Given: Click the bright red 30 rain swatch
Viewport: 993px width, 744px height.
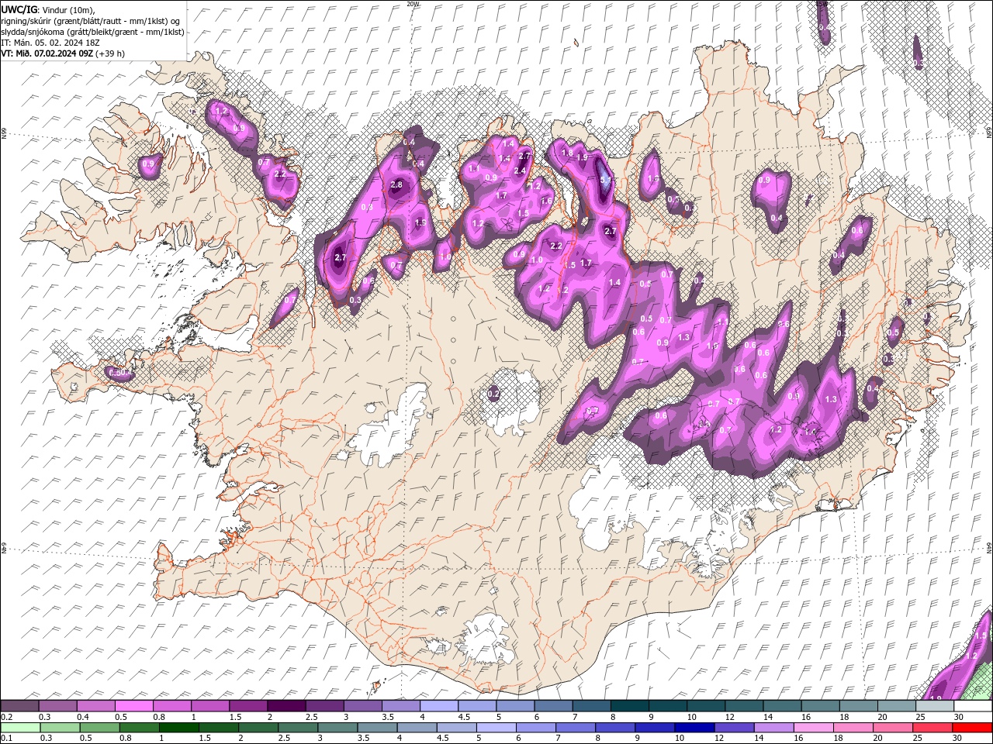Looking at the screenshot, I should (x=972, y=727).
